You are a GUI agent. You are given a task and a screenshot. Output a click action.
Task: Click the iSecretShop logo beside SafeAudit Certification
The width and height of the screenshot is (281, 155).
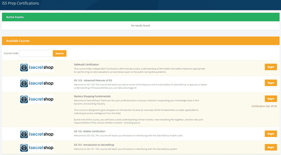(x=37, y=67)
